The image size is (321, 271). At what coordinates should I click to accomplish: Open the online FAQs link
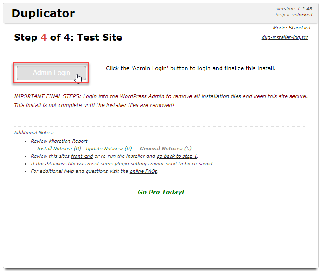143,171
